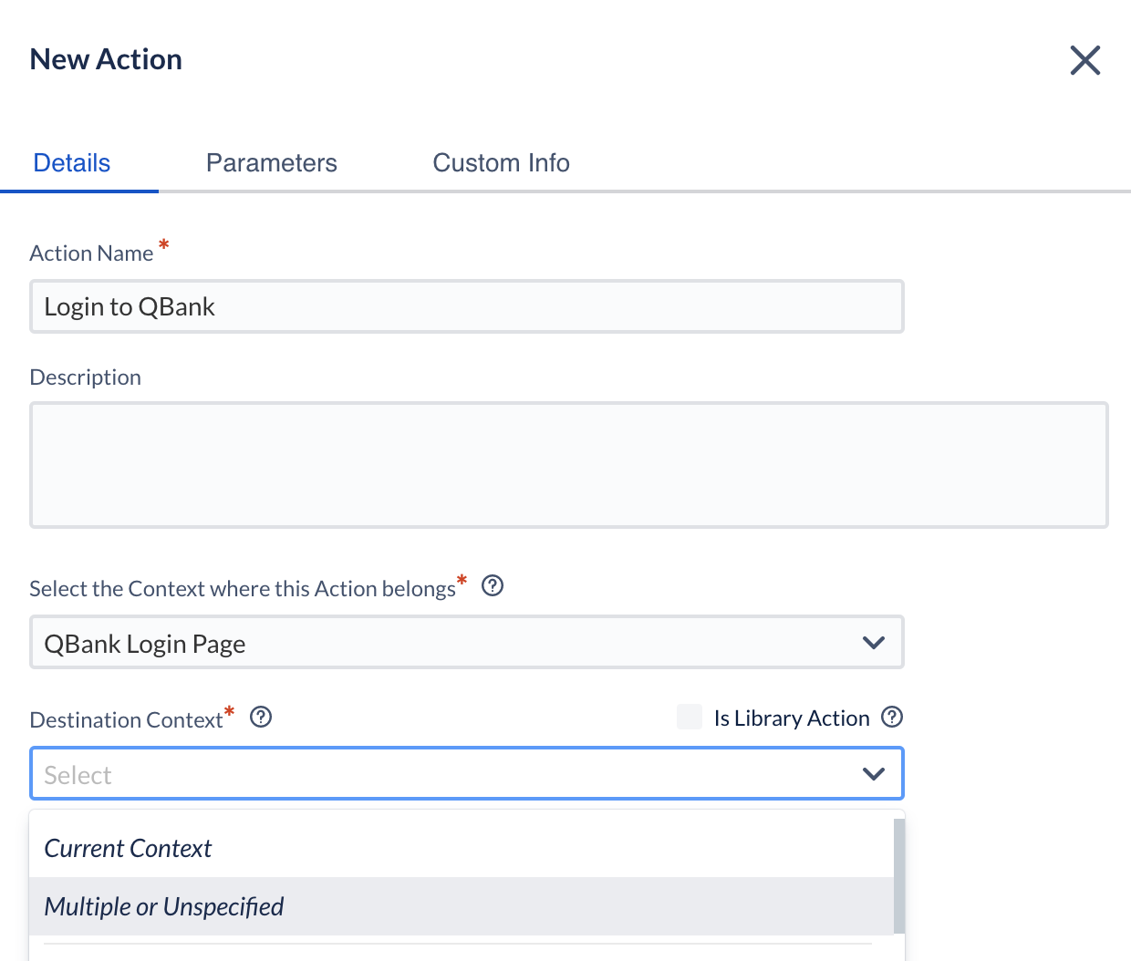
Task: Click the dropdown list scrollbar
Action: 898,875
